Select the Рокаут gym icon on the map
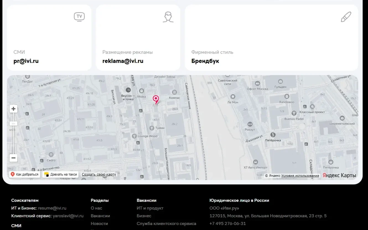The height and width of the screenshot is (230, 368). click(x=250, y=124)
